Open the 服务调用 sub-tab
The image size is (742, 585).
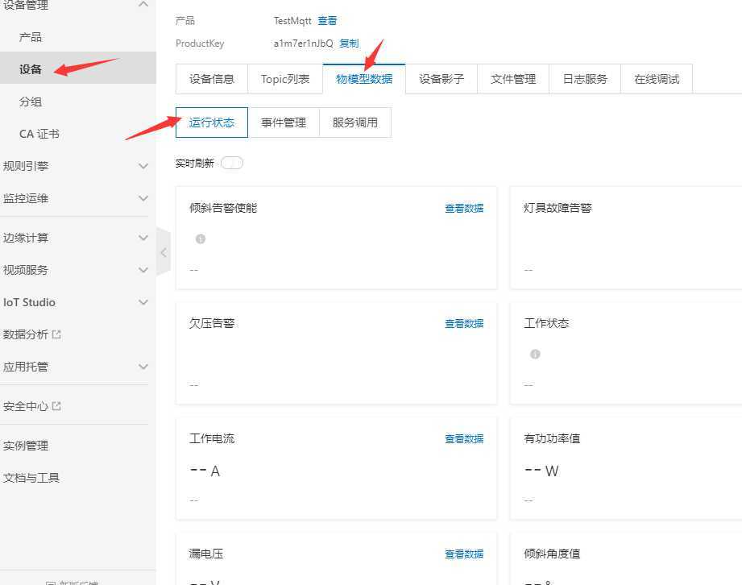[x=355, y=122]
